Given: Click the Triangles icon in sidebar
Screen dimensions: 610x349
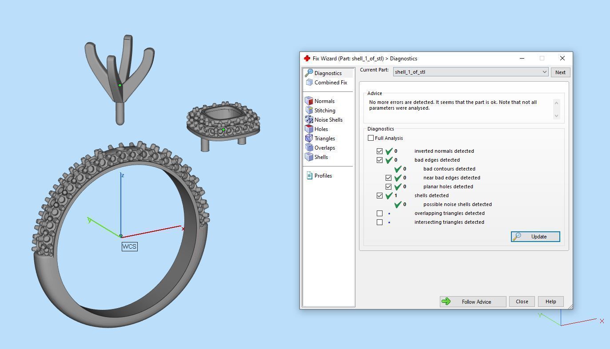Looking at the screenshot, I should (x=309, y=139).
